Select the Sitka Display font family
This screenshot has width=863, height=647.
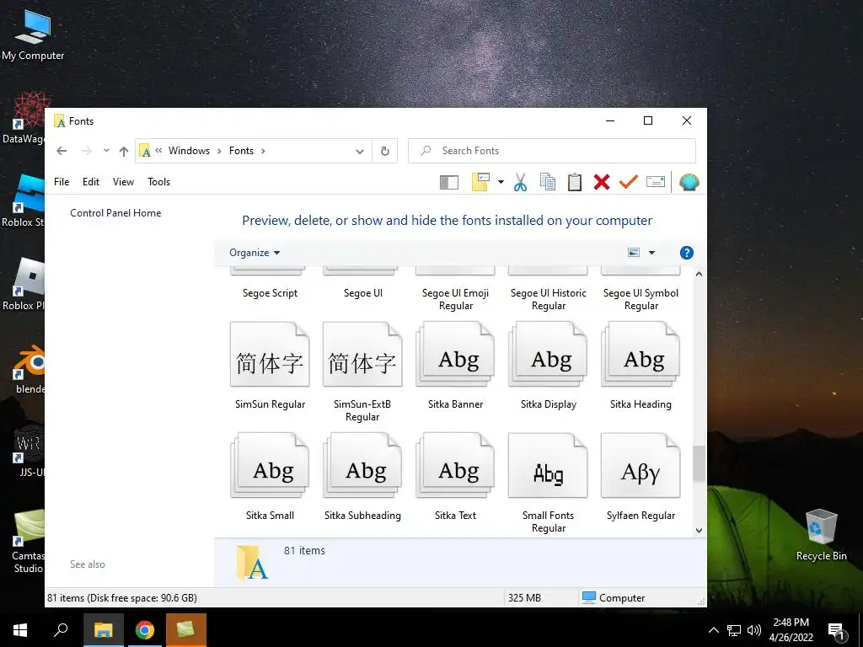(548, 366)
